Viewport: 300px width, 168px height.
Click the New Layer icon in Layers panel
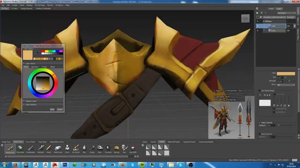click(x=257, y=13)
